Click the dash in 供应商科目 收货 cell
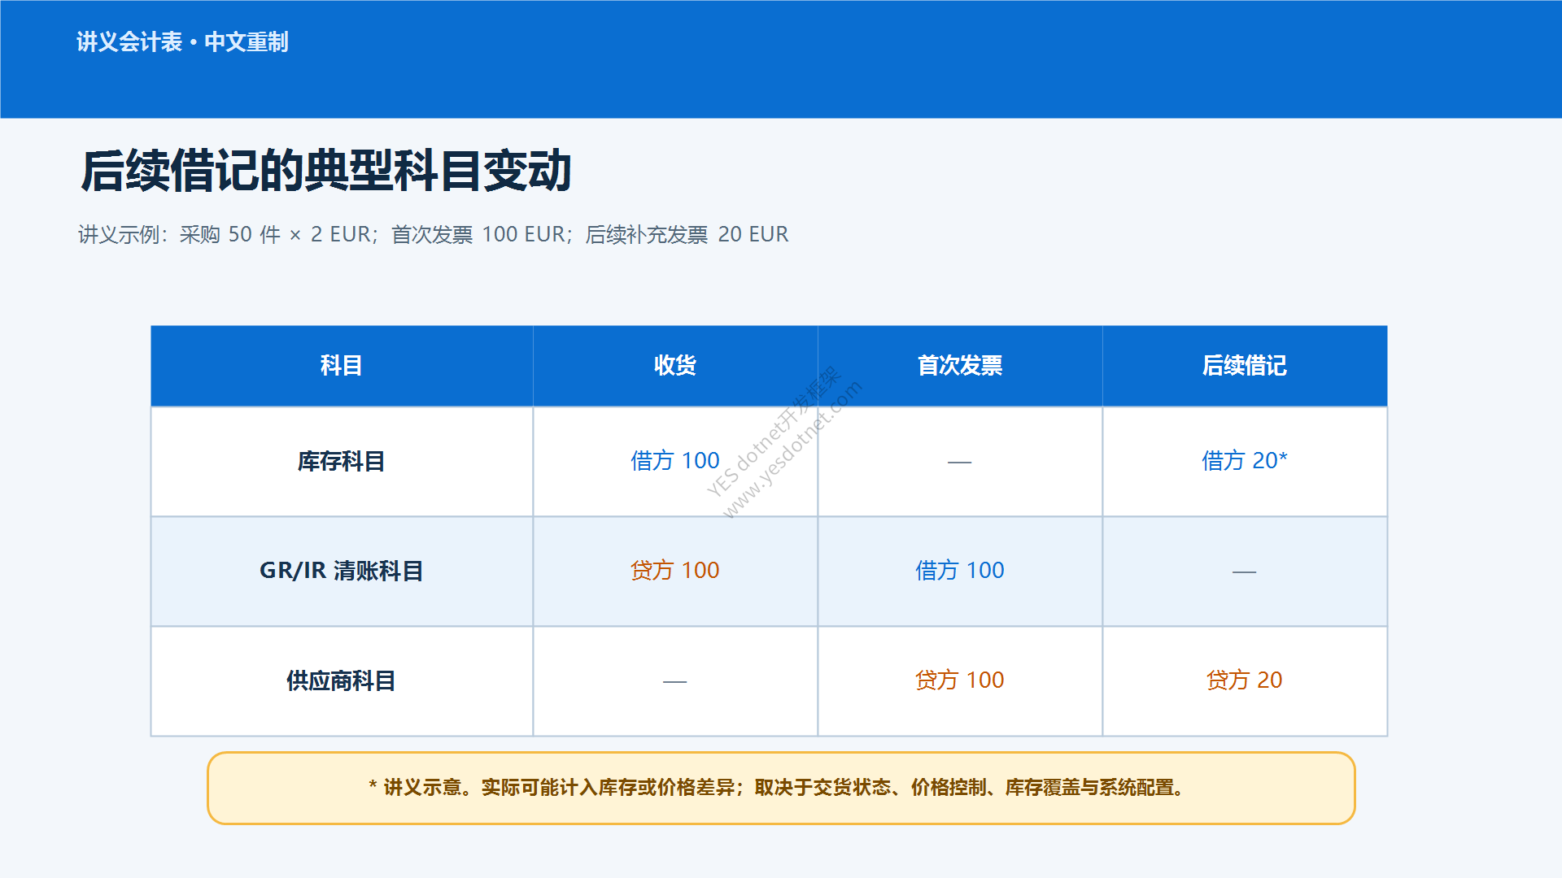The image size is (1562, 878). pyautogui.click(x=675, y=681)
